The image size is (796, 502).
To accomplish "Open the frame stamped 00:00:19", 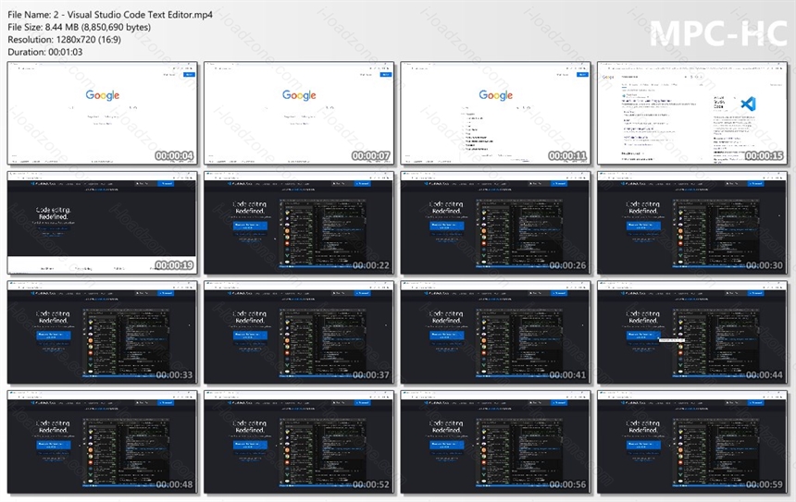I will tap(103, 223).
